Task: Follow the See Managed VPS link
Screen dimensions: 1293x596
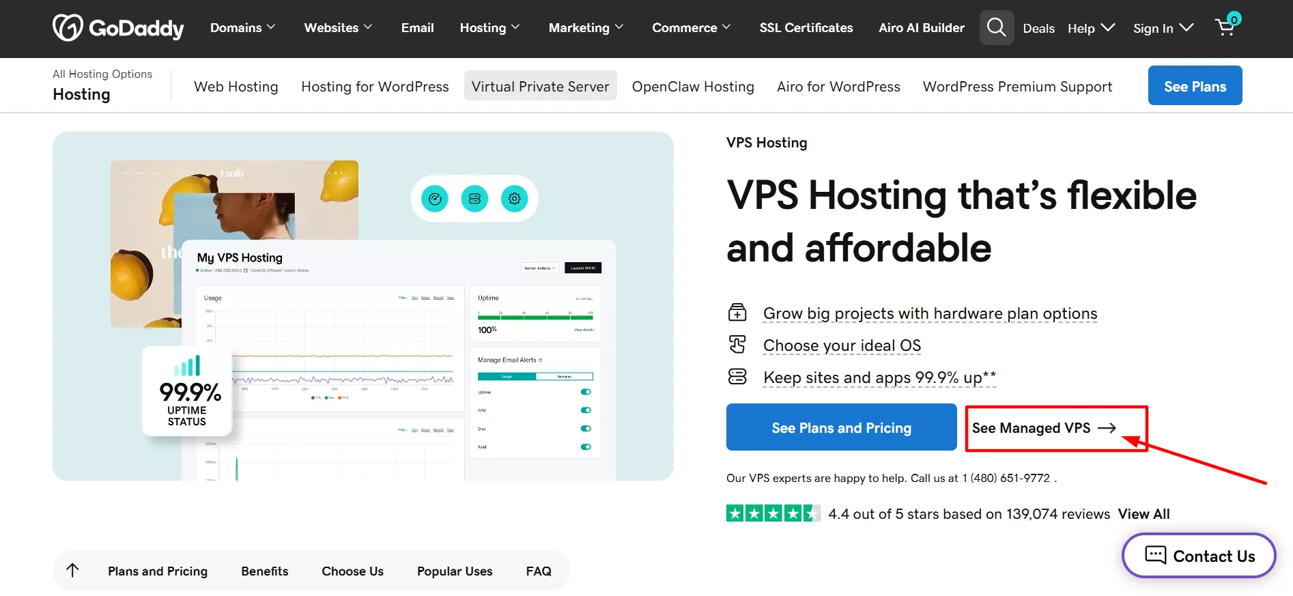Action: [x=1045, y=428]
